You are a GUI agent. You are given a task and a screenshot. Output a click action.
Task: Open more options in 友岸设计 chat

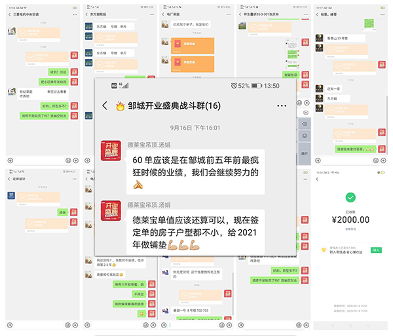[75, 179]
